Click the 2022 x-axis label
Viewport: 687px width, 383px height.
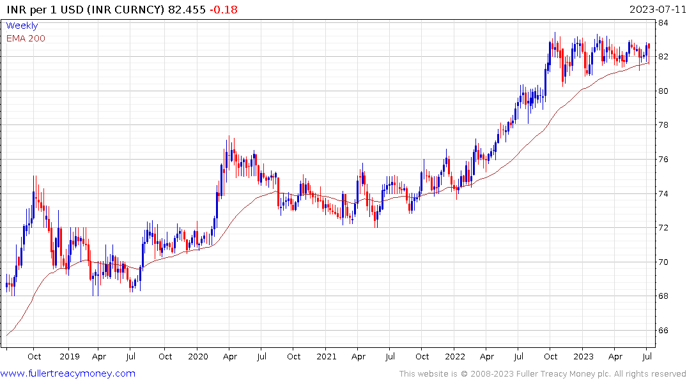tap(455, 357)
